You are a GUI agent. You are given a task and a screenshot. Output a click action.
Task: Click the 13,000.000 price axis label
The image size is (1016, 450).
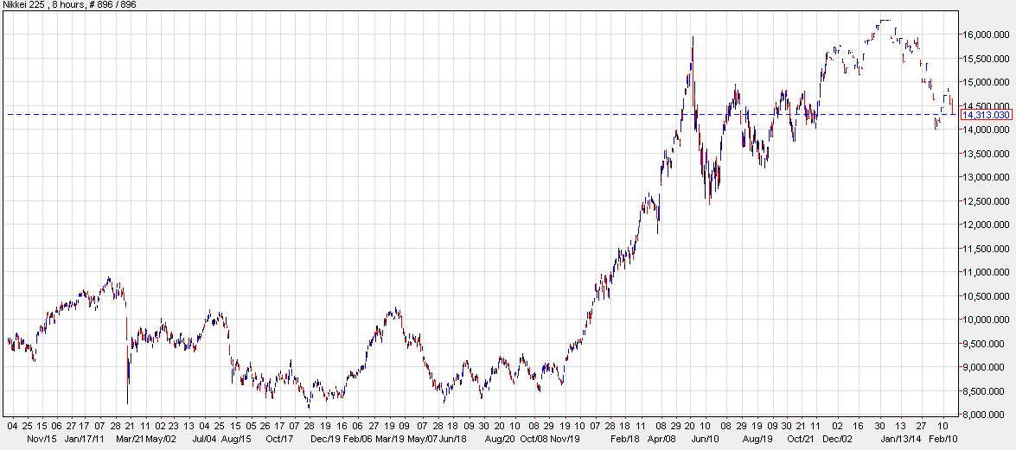(x=987, y=177)
